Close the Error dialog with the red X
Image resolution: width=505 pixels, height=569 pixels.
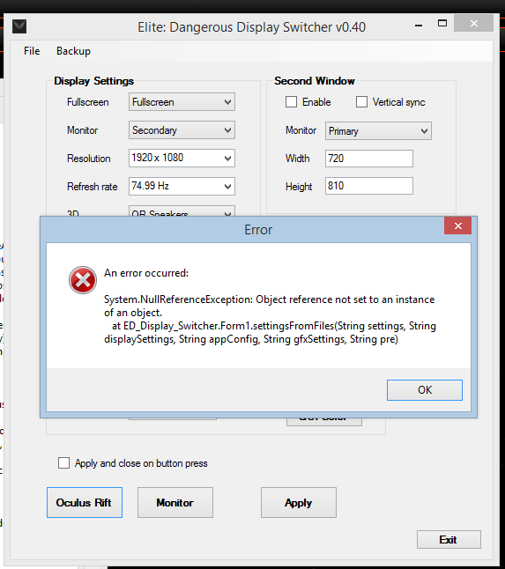[457, 225]
